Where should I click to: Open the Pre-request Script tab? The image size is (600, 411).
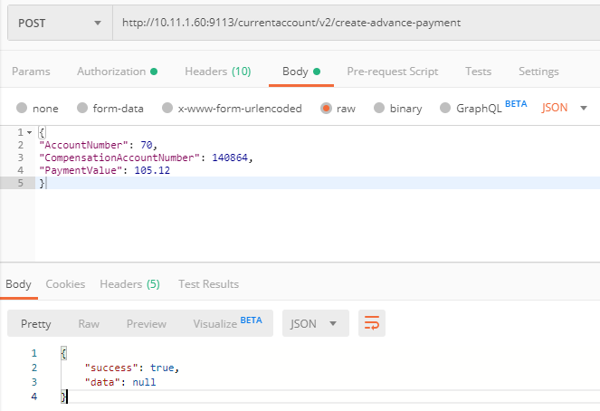[x=392, y=72]
